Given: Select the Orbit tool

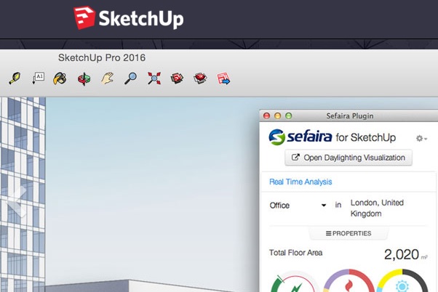Looking at the screenshot, I should tap(84, 78).
